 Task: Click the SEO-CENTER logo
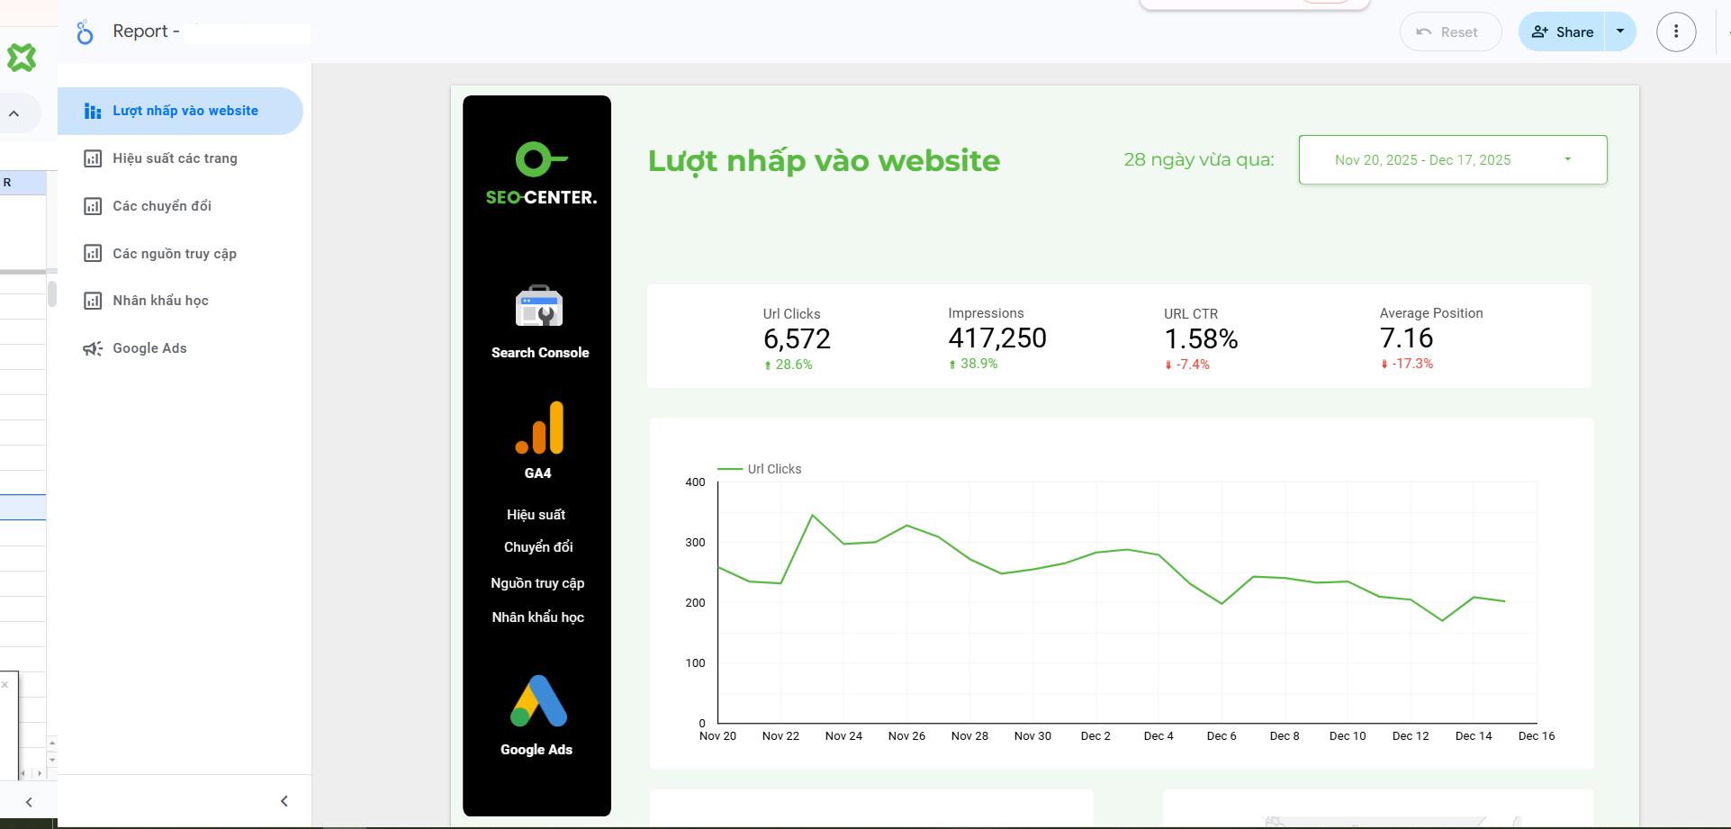click(541, 174)
